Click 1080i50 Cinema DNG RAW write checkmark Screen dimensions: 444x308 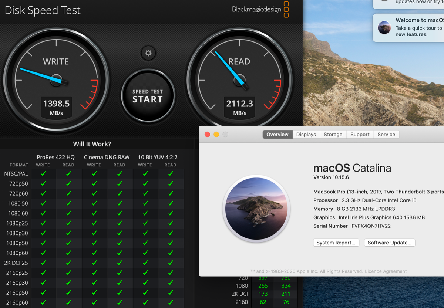pos(94,203)
